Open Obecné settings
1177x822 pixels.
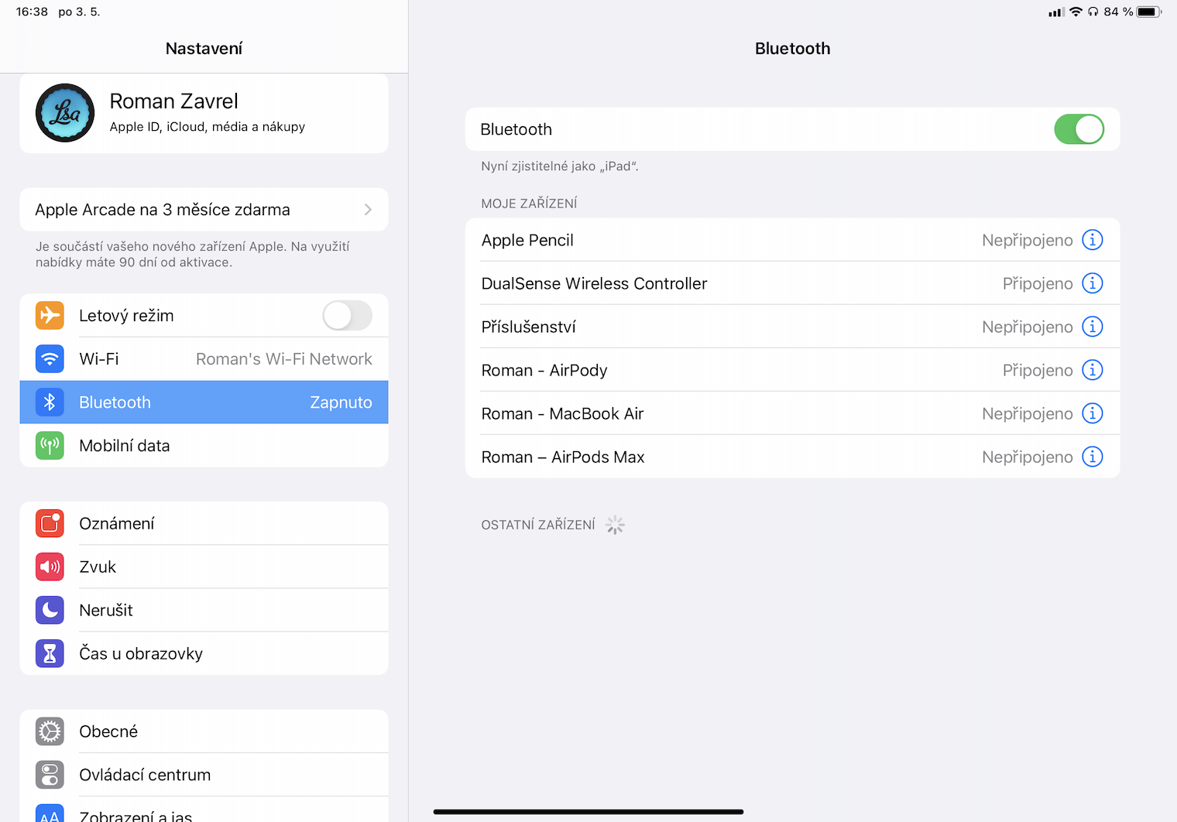click(108, 731)
